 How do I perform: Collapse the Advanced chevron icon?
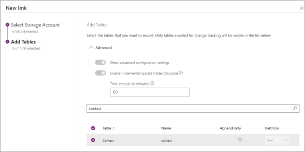[91, 47]
